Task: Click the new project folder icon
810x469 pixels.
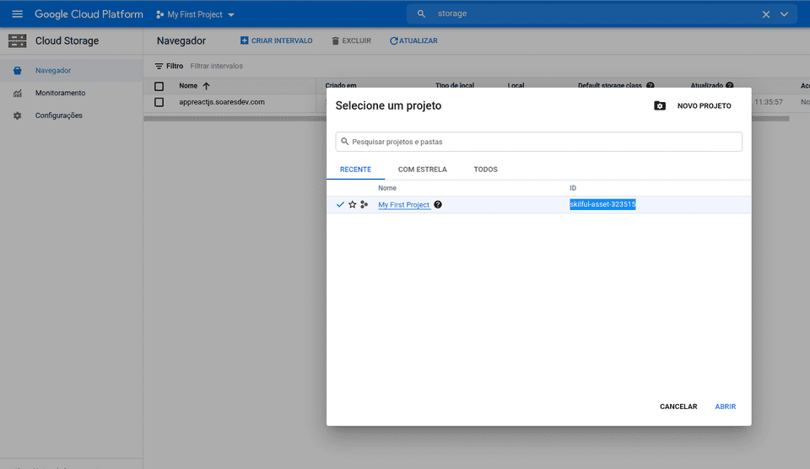Action: [x=660, y=106]
